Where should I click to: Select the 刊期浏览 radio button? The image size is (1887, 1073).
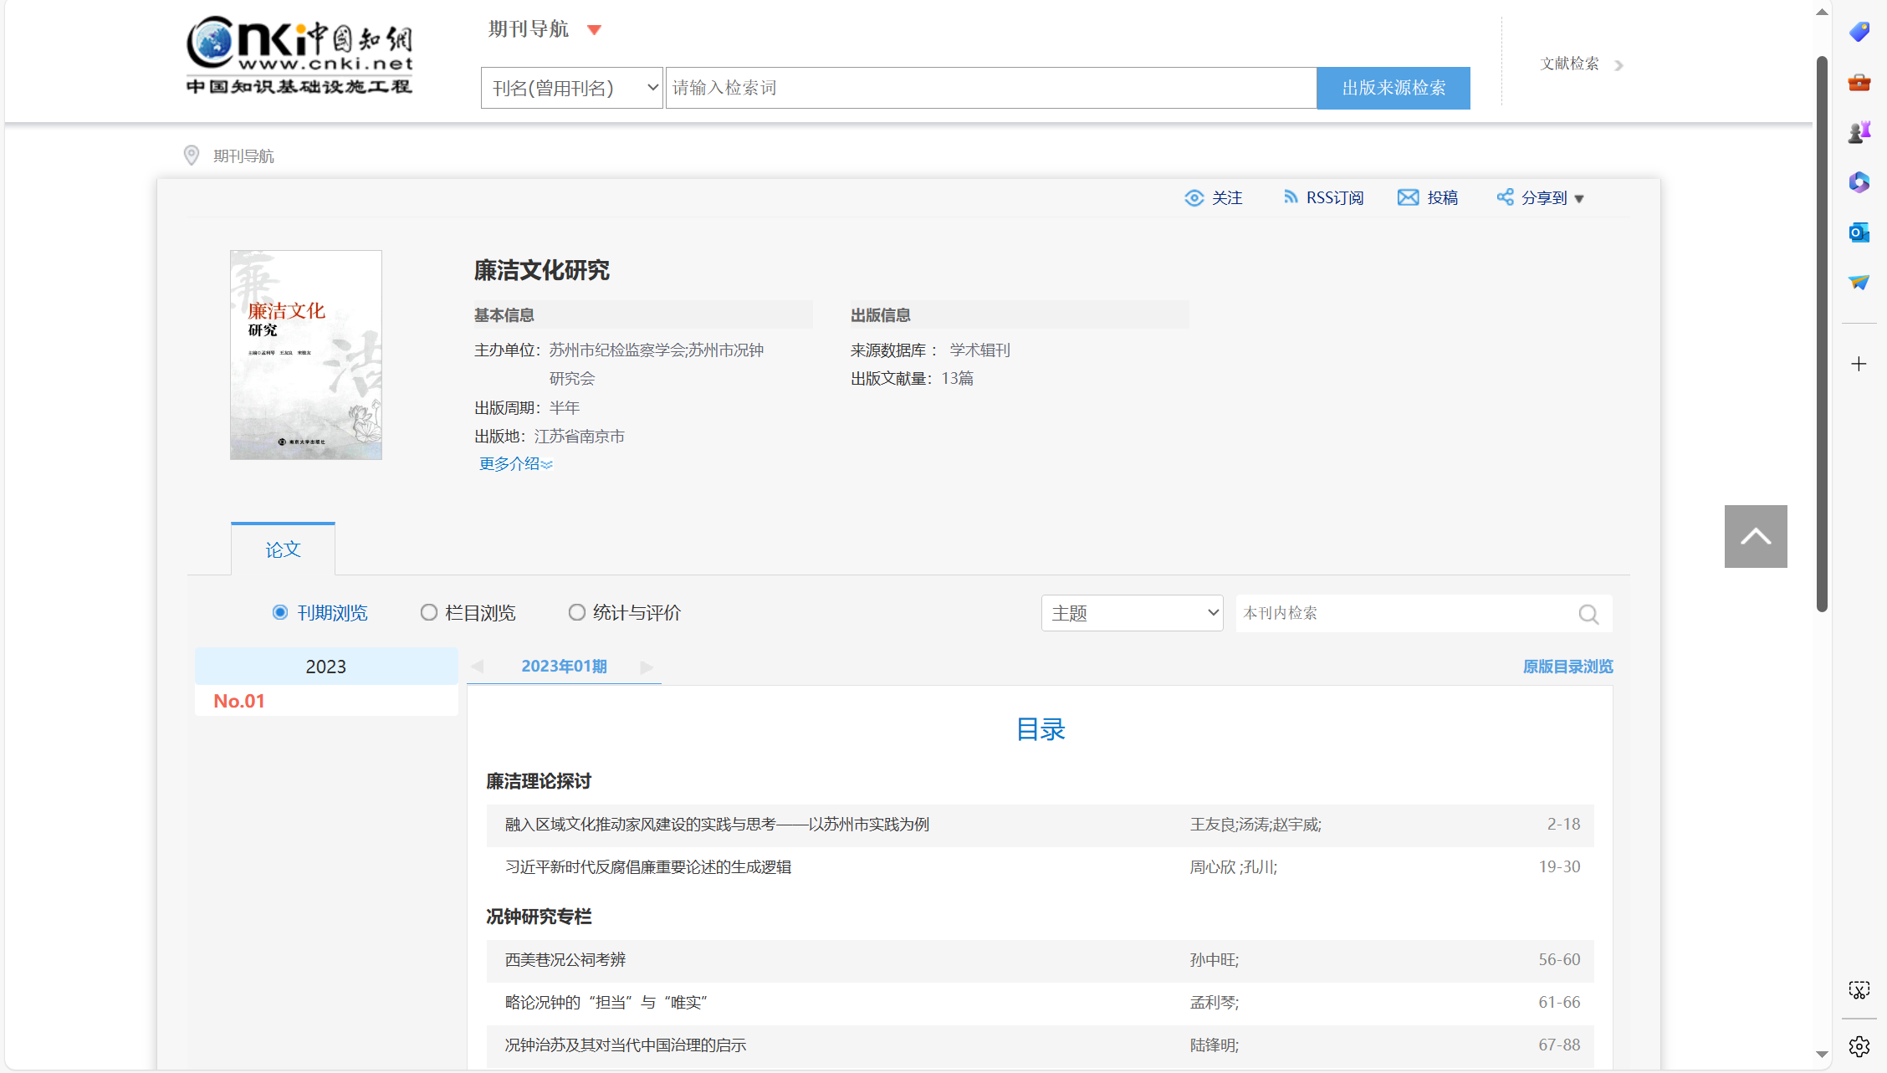click(x=280, y=613)
